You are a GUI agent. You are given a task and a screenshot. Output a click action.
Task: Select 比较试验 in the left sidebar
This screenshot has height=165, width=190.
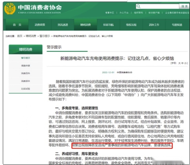(25, 89)
